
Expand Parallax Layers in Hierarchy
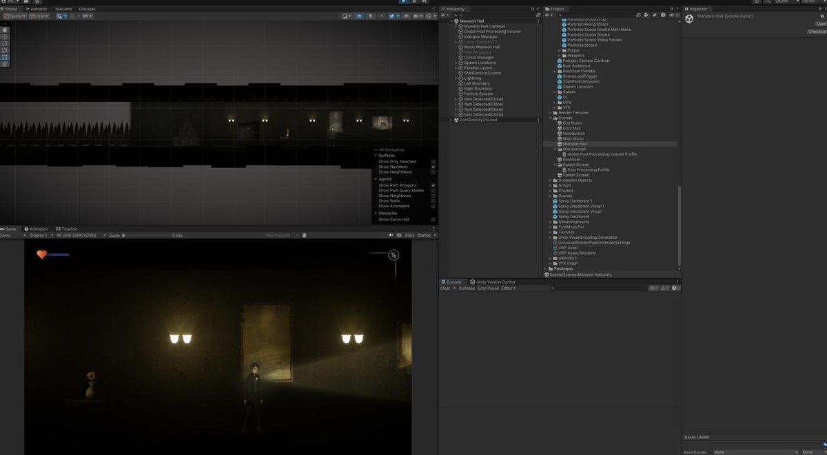point(456,67)
